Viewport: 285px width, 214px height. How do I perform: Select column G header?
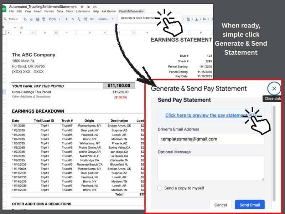tap(90, 32)
